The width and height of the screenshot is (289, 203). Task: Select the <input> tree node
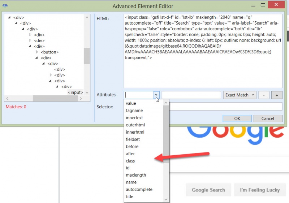pyautogui.click(x=76, y=92)
